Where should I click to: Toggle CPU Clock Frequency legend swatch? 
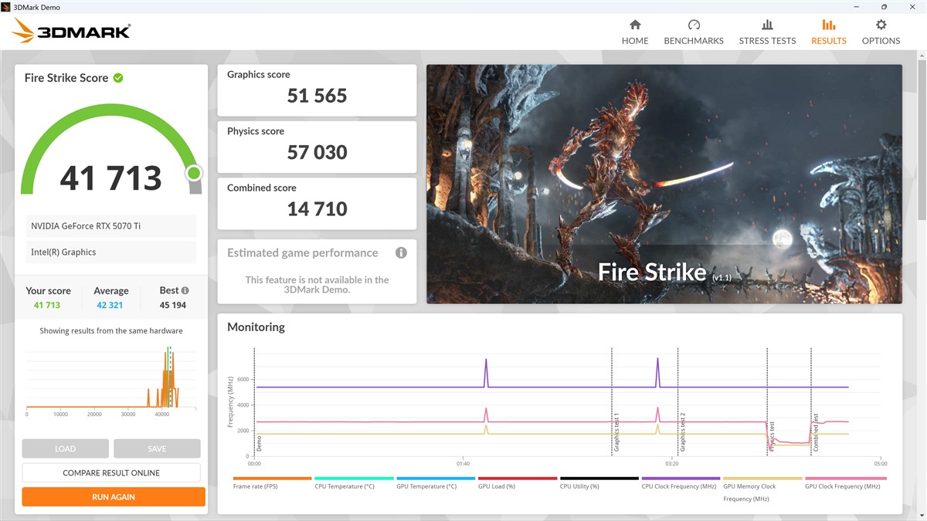tap(681, 479)
